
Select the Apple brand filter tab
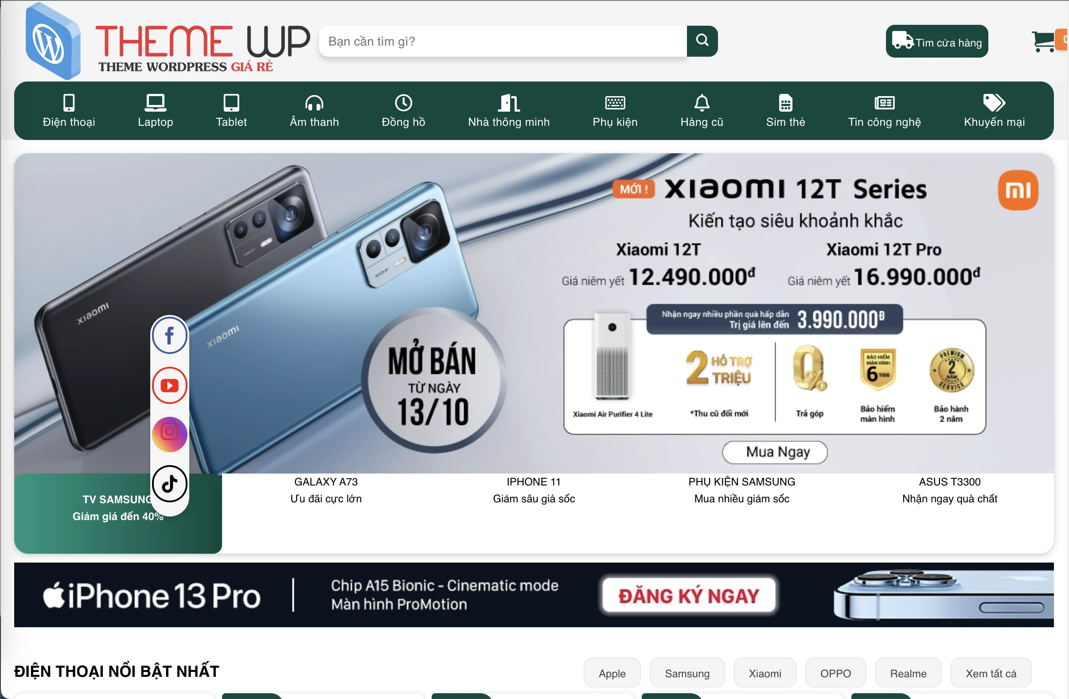pos(612,673)
